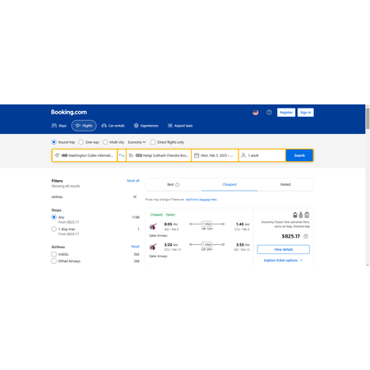Expand Explore ticket options
The image size is (370, 370).
(x=284, y=260)
